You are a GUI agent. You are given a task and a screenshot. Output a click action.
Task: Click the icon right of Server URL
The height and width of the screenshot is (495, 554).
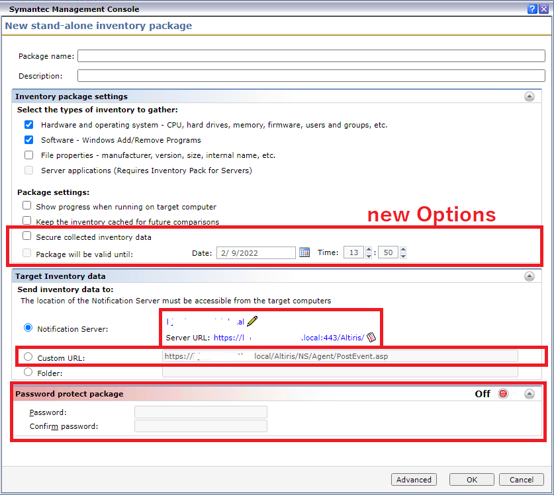pyautogui.click(x=371, y=338)
